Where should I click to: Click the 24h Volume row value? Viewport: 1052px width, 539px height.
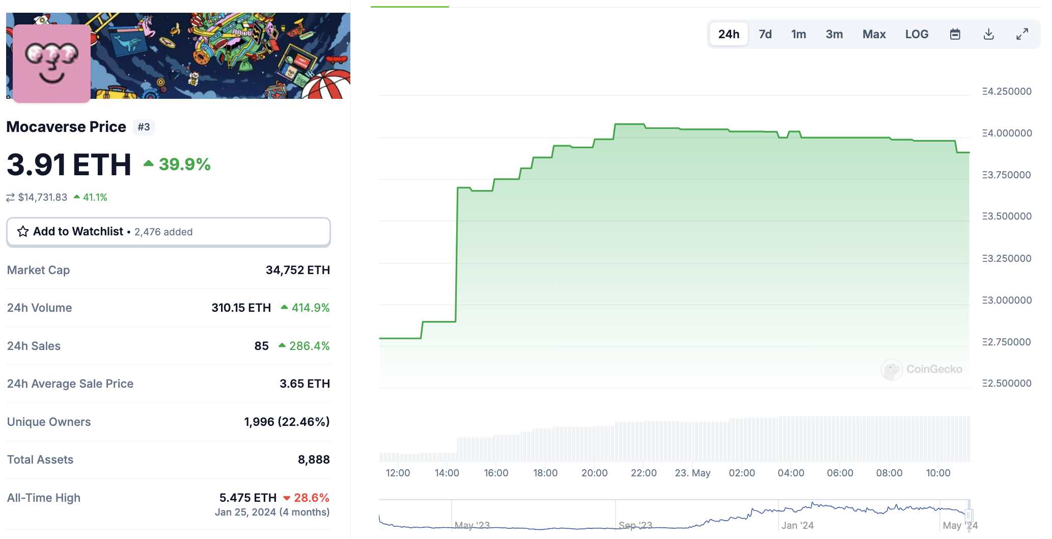241,308
